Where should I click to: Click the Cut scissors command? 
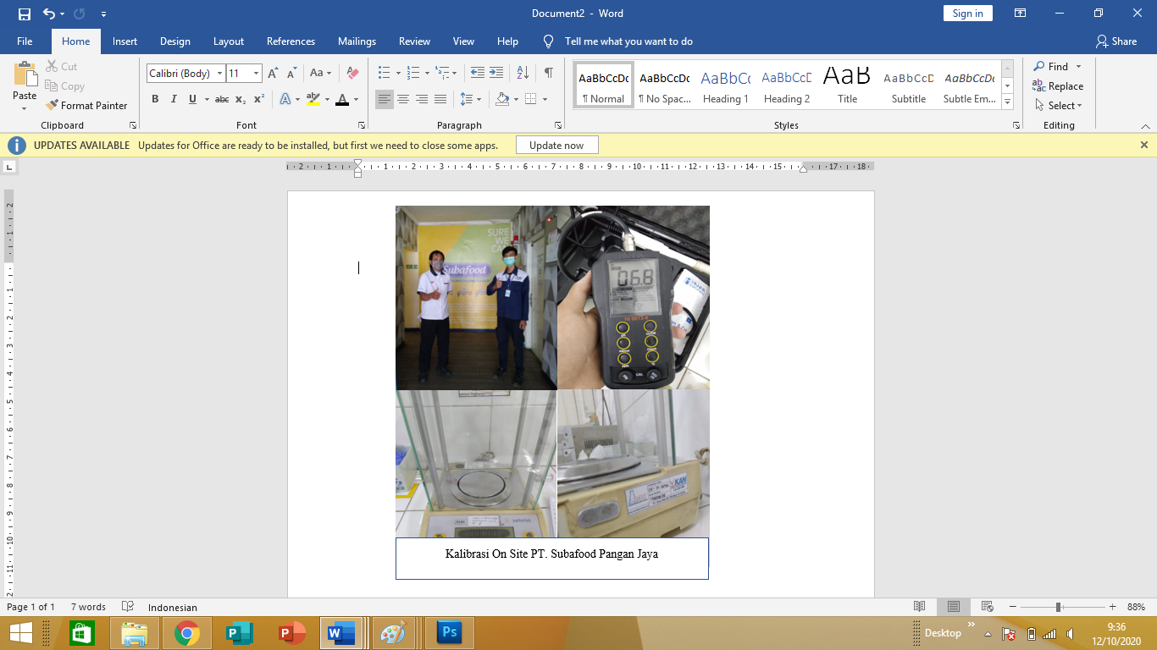[x=61, y=66]
